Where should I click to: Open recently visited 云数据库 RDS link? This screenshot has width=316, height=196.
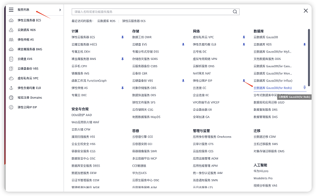[106, 21]
